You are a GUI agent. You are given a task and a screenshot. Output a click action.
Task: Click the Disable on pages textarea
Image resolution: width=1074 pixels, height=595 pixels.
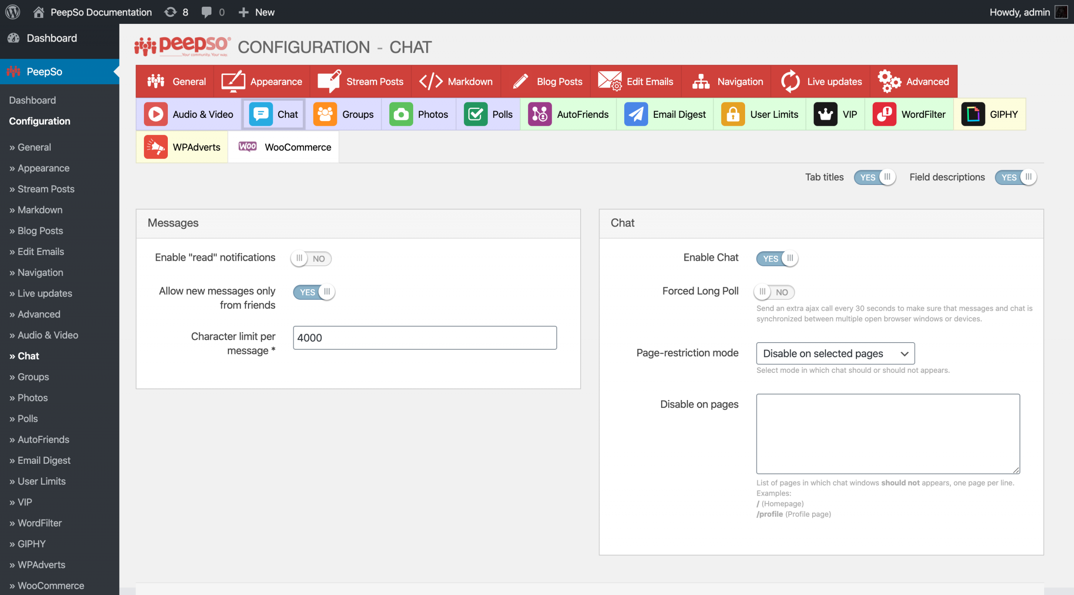pyautogui.click(x=888, y=434)
